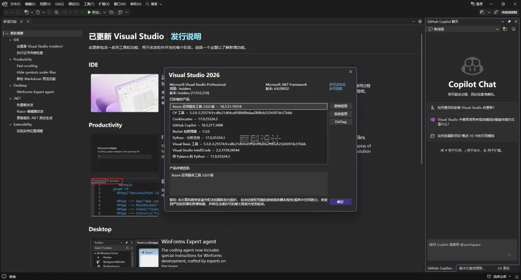
Task: Close the 新增功能 tab
Action: pyautogui.click(x=28, y=22)
